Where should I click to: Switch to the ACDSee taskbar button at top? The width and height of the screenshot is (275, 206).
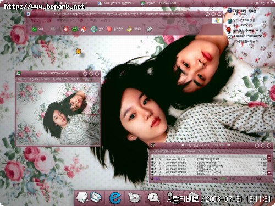coord(158,3)
